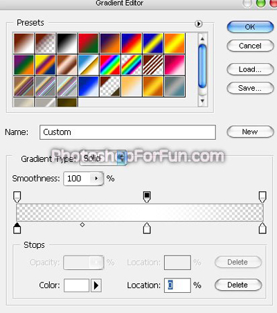Click the Color swatch for the stop
The height and width of the screenshot is (313, 277).
point(76,285)
